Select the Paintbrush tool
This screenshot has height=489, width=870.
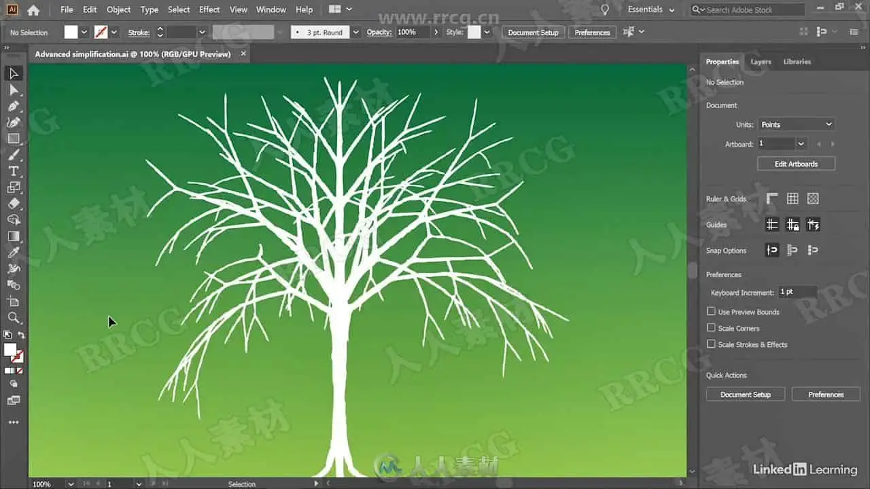(x=14, y=155)
